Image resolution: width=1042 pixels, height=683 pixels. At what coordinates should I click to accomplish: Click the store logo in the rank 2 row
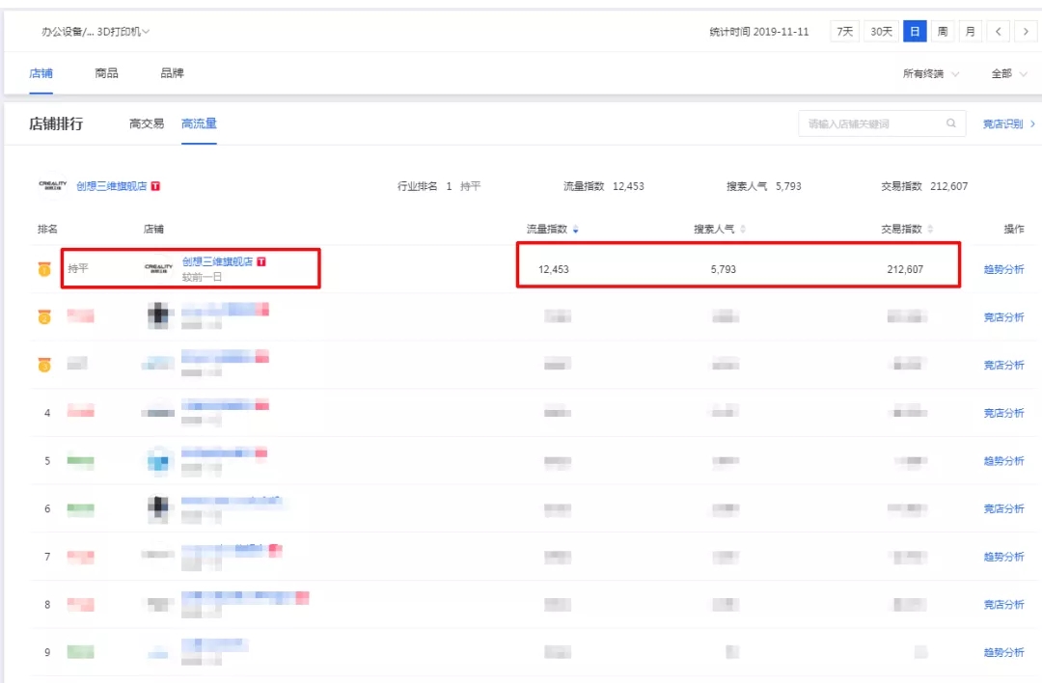[x=158, y=315]
